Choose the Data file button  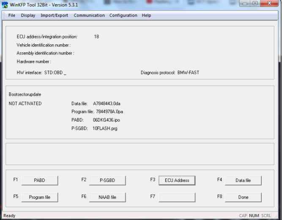point(243,180)
